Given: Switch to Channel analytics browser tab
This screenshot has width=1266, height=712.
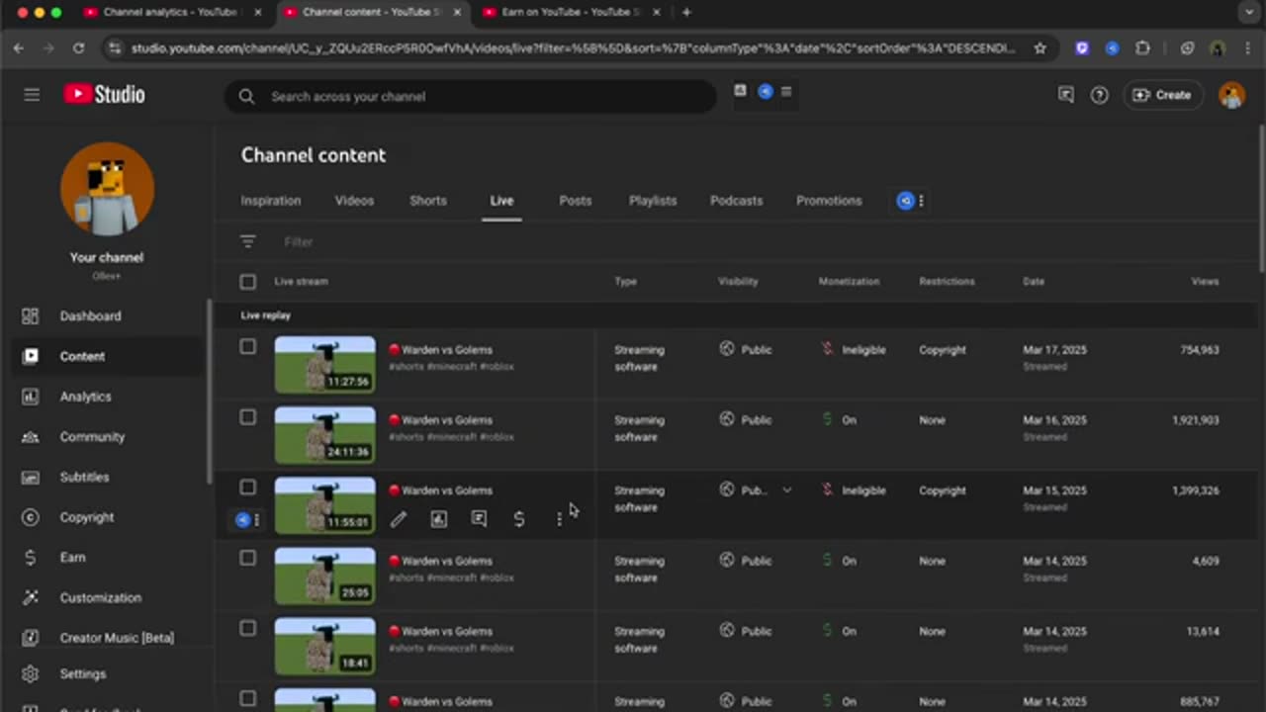Looking at the screenshot, I should (173, 12).
